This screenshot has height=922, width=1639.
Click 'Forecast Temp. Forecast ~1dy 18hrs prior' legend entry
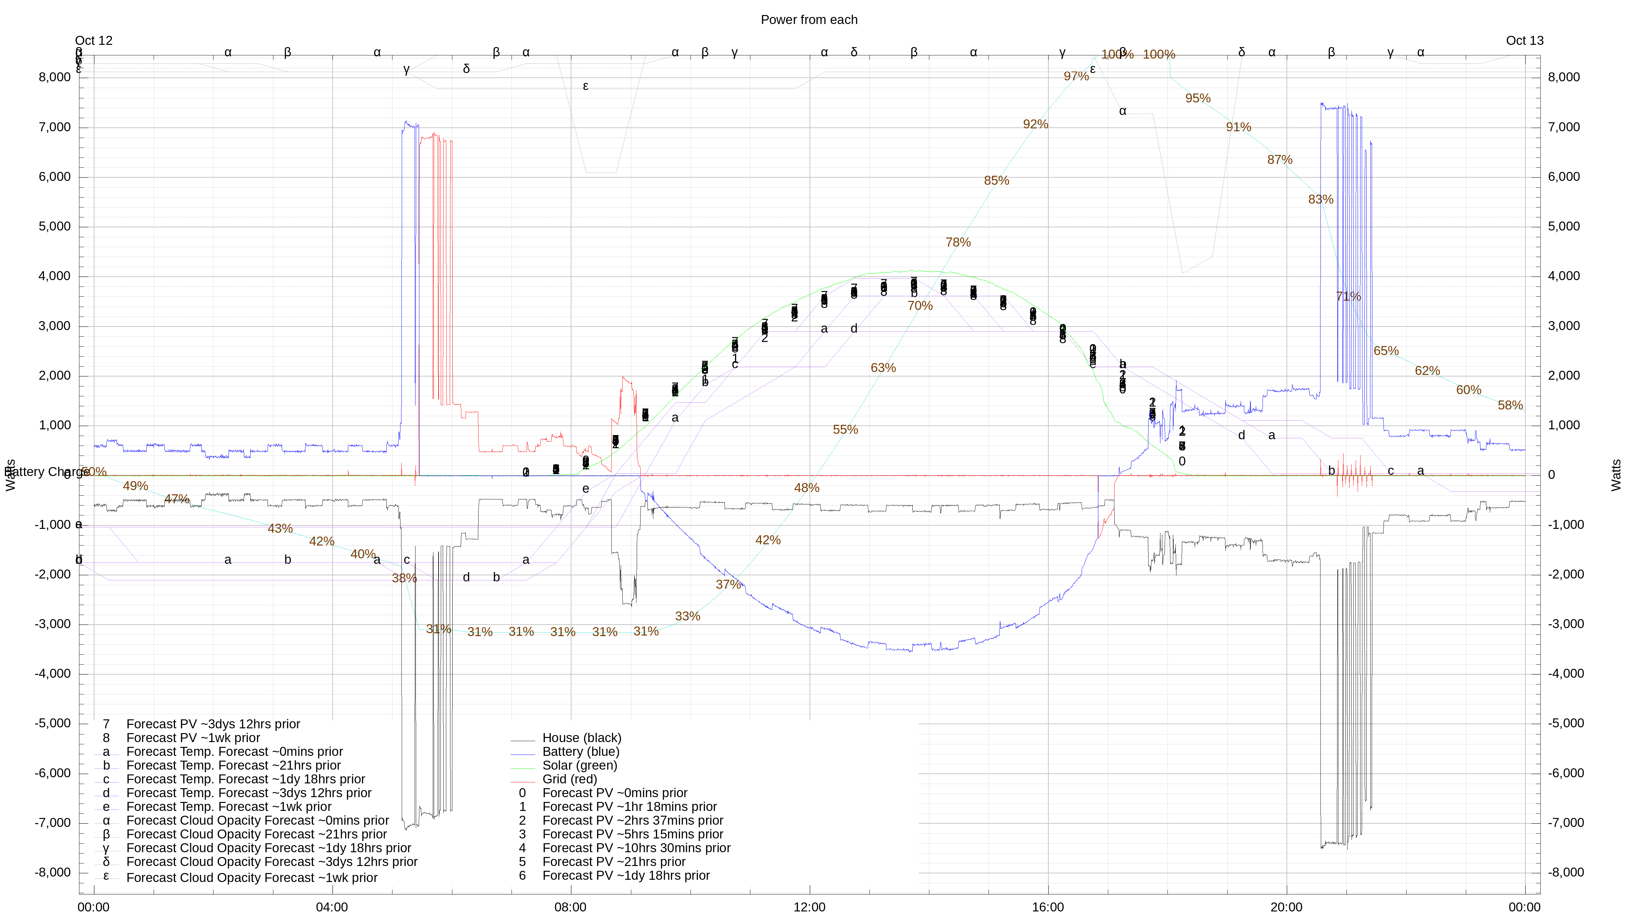click(x=246, y=780)
